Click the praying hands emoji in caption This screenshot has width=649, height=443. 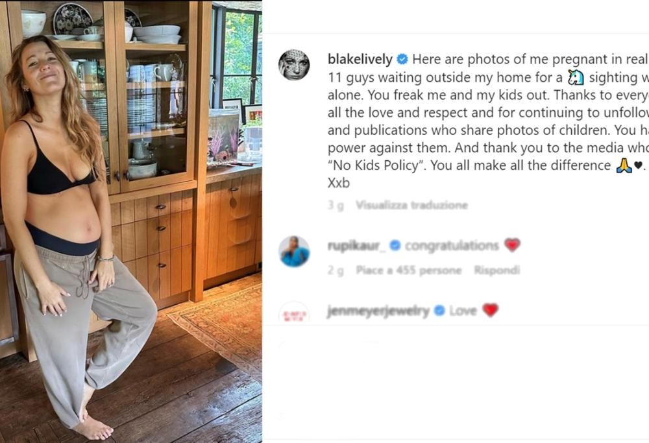[624, 165]
